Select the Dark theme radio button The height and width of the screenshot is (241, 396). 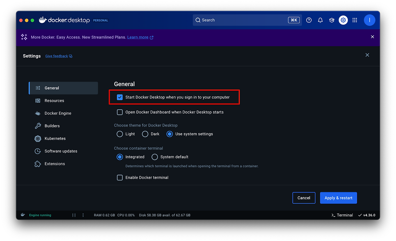(145, 134)
